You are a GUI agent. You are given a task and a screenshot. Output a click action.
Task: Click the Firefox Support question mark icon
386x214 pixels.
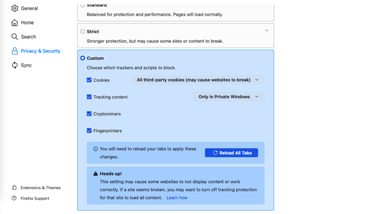coord(14,198)
